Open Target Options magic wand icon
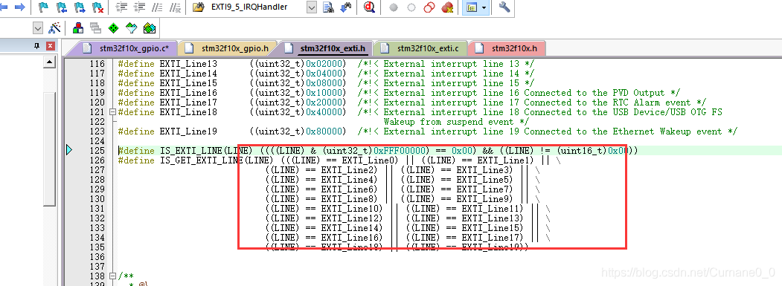 pyautogui.click(x=54, y=27)
